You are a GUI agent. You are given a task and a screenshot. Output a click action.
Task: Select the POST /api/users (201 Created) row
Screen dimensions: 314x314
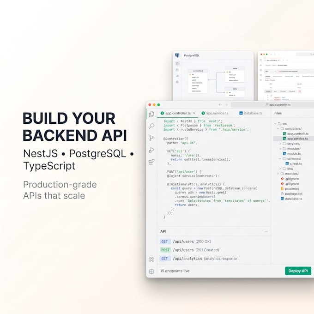214,250
